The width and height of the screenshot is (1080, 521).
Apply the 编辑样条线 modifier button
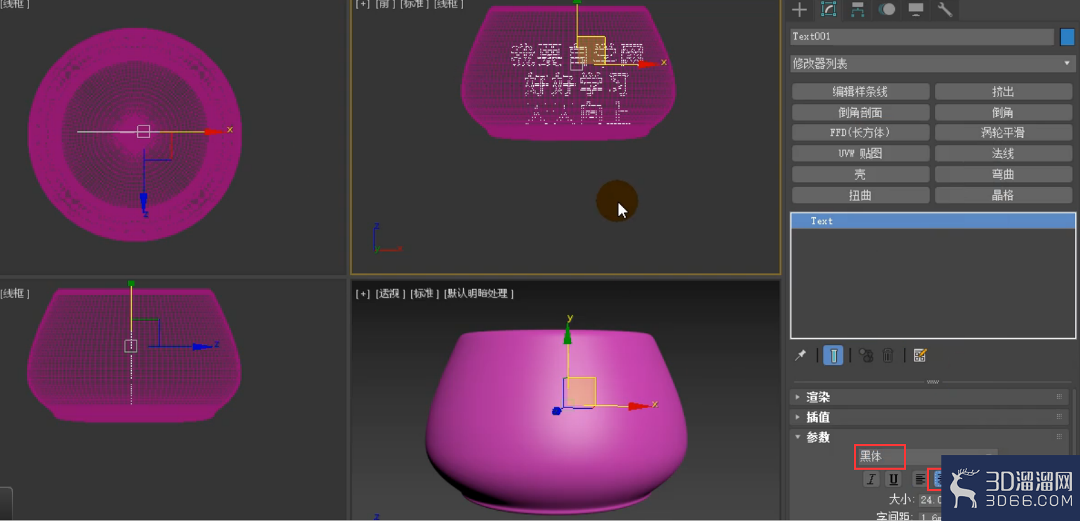coord(860,91)
